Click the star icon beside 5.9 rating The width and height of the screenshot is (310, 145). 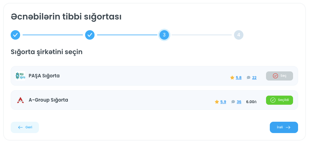(217, 102)
